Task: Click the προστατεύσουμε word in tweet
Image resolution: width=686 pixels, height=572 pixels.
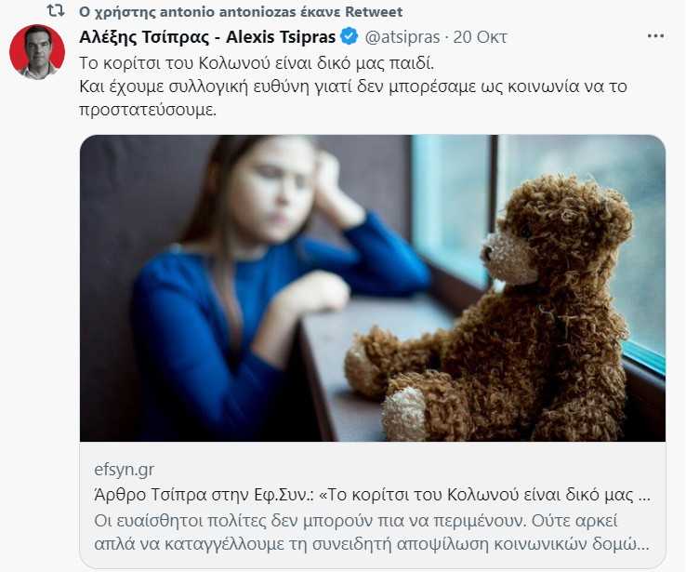Action: pyautogui.click(x=148, y=110)
